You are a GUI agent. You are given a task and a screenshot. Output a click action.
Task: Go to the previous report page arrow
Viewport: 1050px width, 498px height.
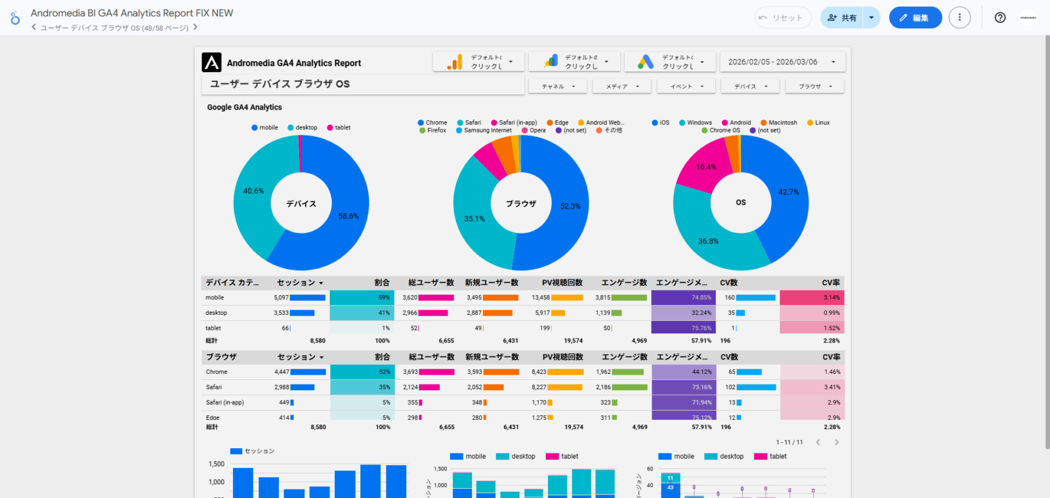click(34, 28)
